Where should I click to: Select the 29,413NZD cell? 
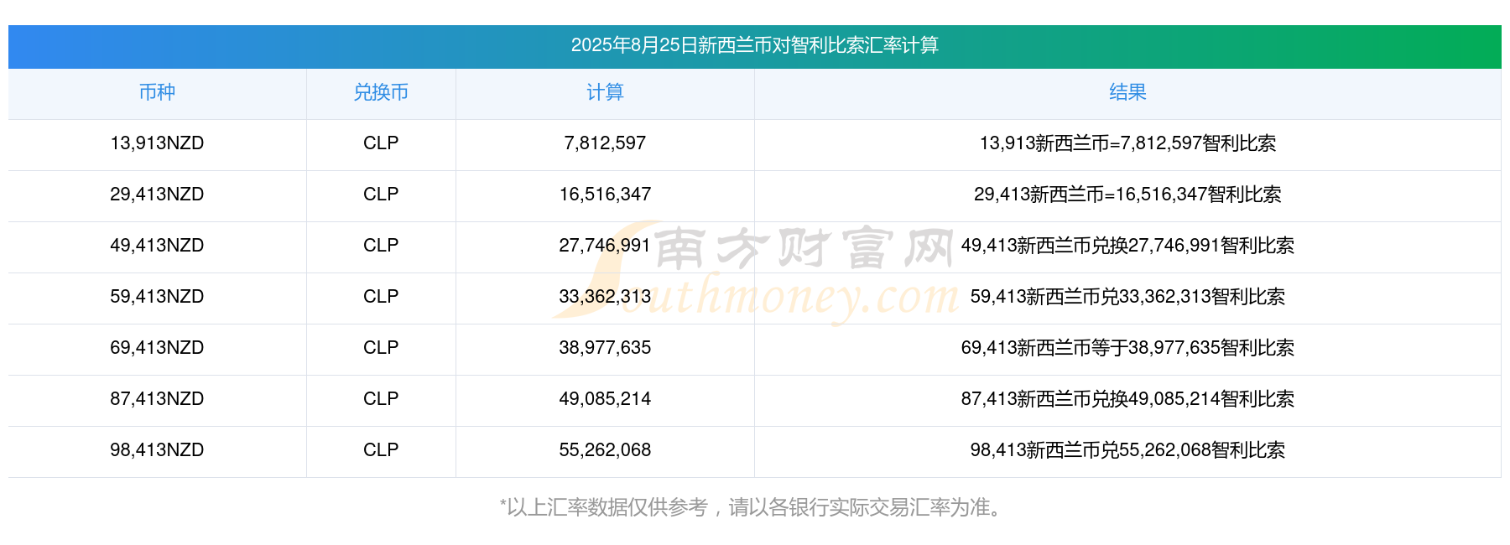coord(157,195)
